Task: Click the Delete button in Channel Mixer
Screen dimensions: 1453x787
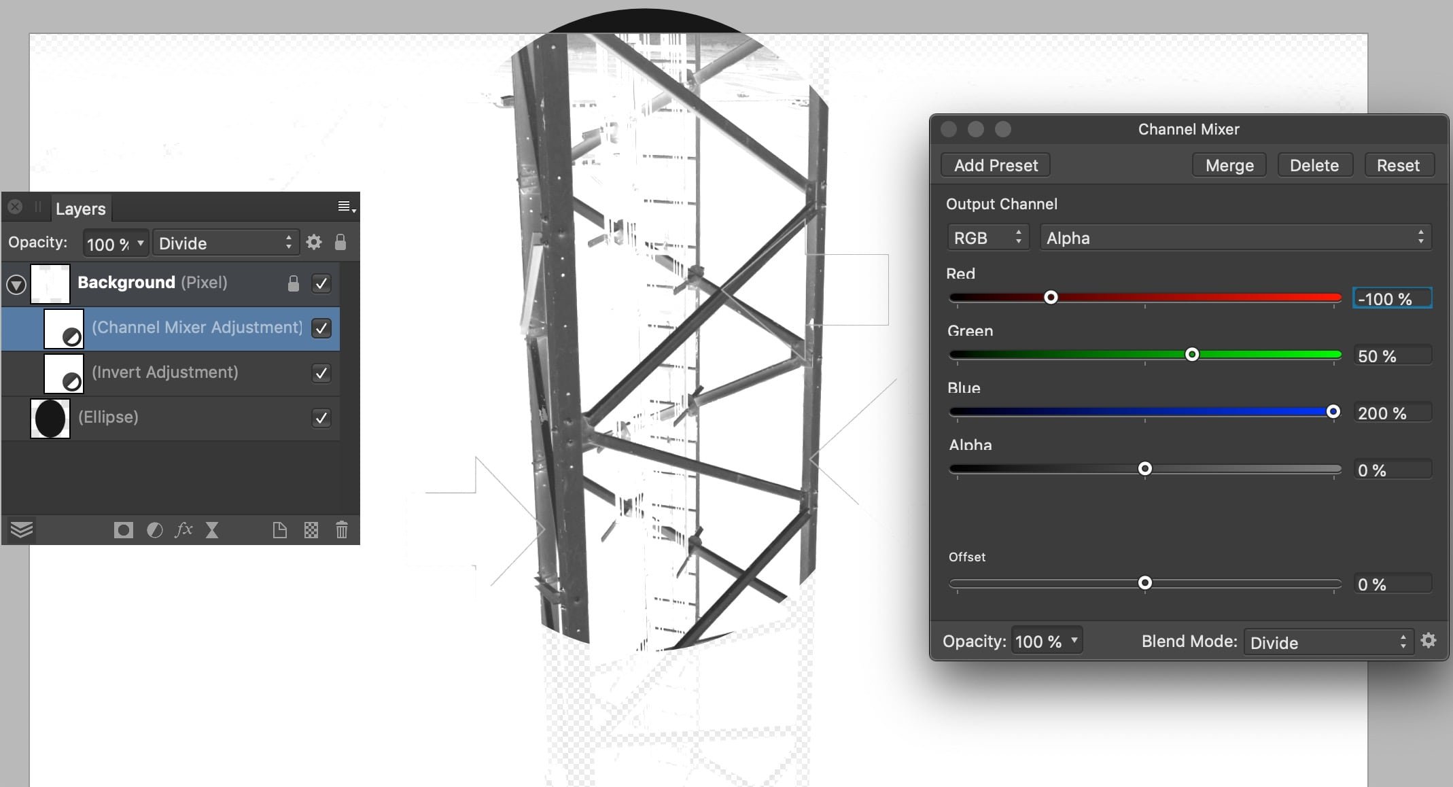Action: 1314,165
